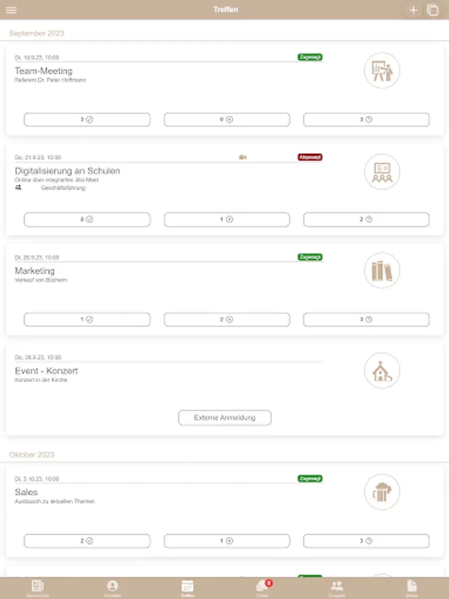Image resolution: width=449 pixels, height=599 pixels.
Task: Click the Event - Konzert church icon
Action: coord(382,371)
